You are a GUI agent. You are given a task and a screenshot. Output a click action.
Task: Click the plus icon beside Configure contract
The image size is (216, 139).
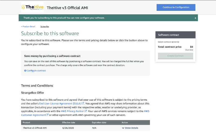pos(25,71)
